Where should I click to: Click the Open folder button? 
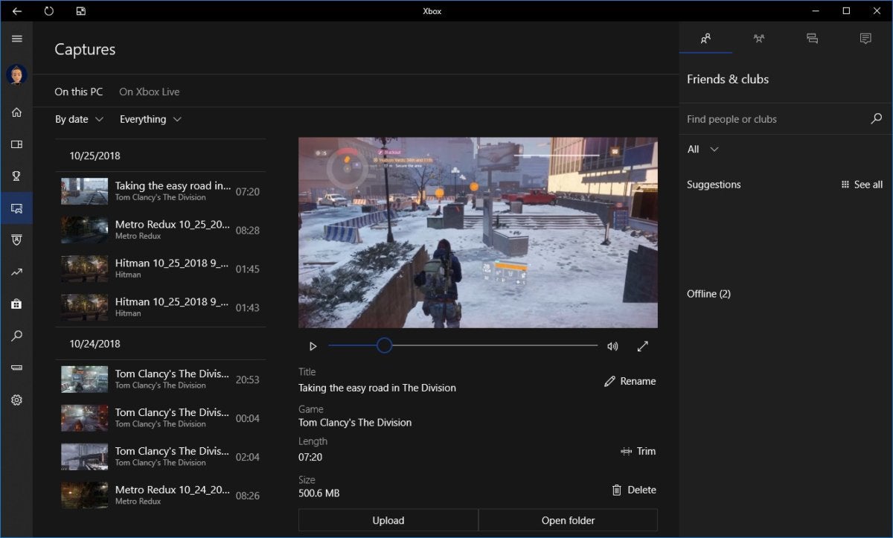click(x=568, y=520)
